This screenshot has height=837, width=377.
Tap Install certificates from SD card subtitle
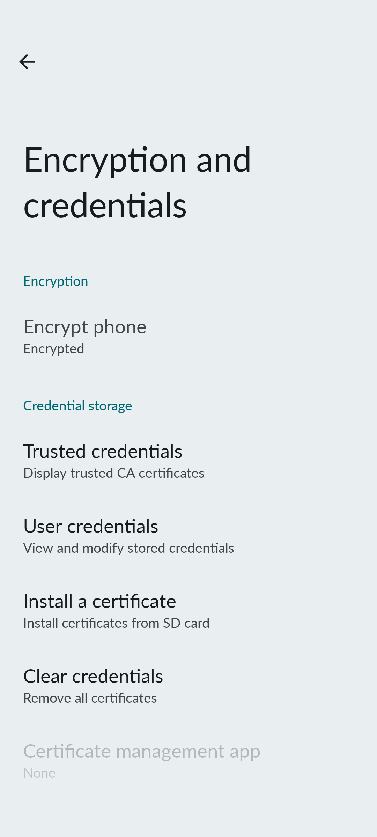pos(116,623)
